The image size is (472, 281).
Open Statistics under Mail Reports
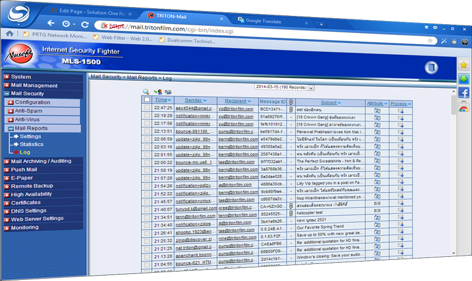coord(31,144)
